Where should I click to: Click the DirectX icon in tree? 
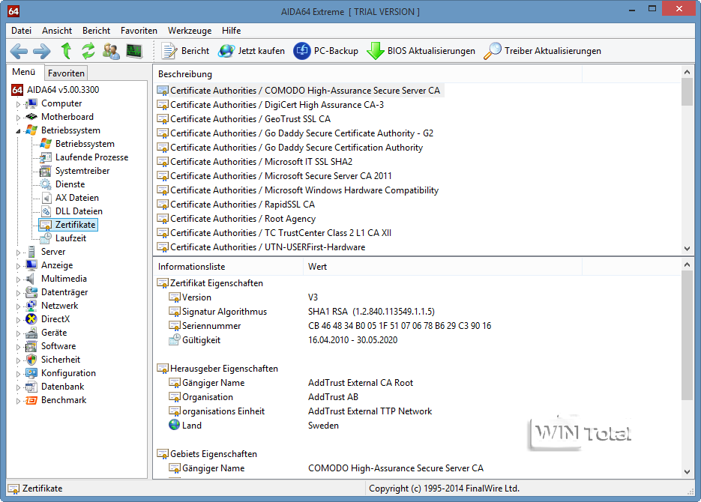pyautogui.click(x=31, y=319)
